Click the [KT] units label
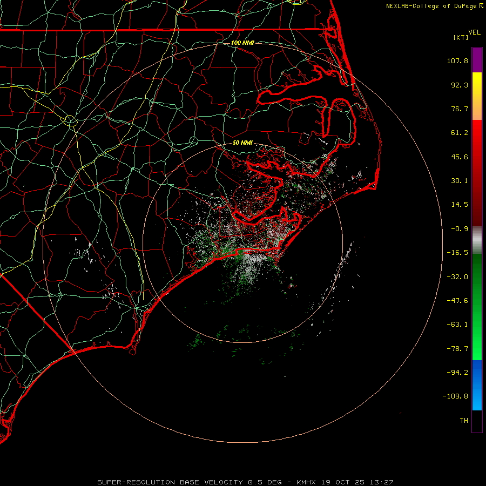This screenshot has height=486, width=486. point(461,37)
